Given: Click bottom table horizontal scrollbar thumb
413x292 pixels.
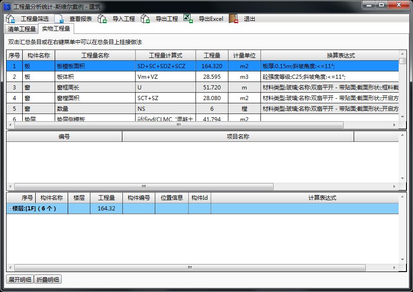Looking at the screenshot, I should (x=190, y=267).
